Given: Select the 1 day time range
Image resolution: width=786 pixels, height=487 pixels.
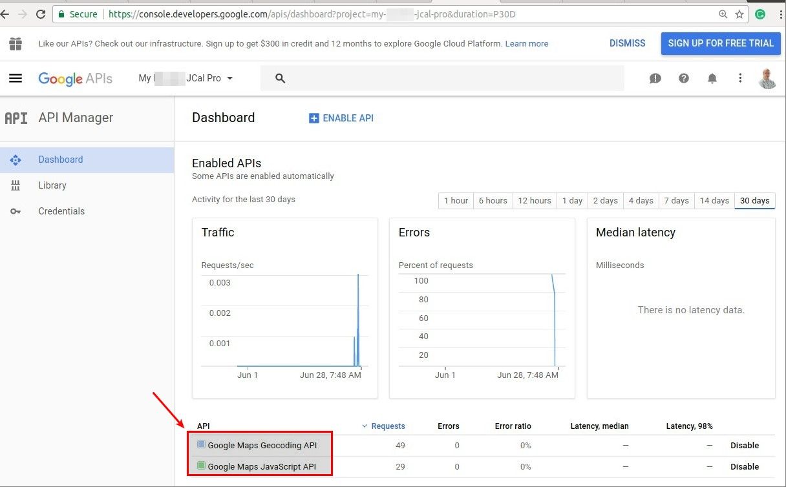Looking at the screenshot, I should [x=572, y=201].
